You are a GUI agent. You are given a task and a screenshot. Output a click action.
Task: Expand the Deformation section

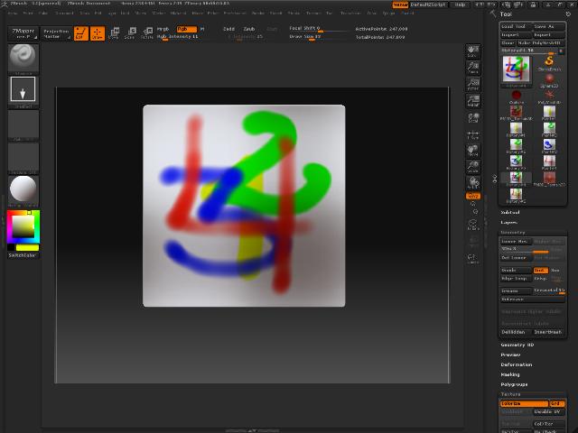pos(517,364)
